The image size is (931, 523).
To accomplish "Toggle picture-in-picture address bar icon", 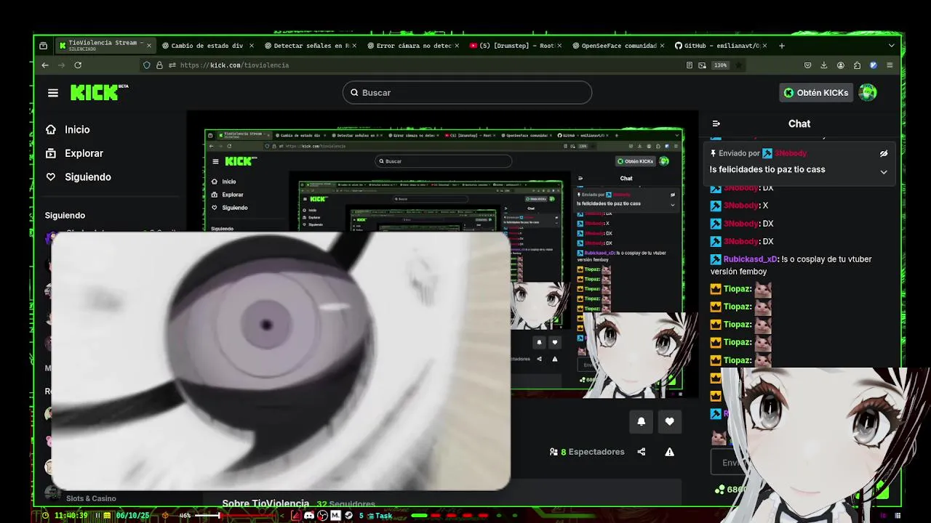I will pyautogui.click(x=703, y=65).
